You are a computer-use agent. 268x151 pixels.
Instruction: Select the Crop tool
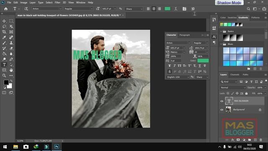click(x=4, y=32)
